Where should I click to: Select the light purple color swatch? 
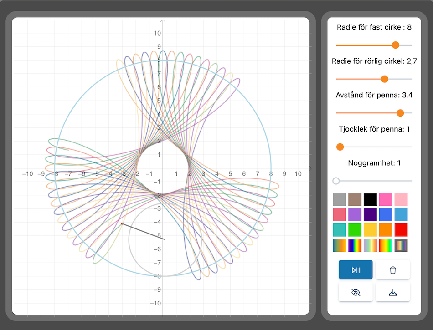(x=355, y=214)
